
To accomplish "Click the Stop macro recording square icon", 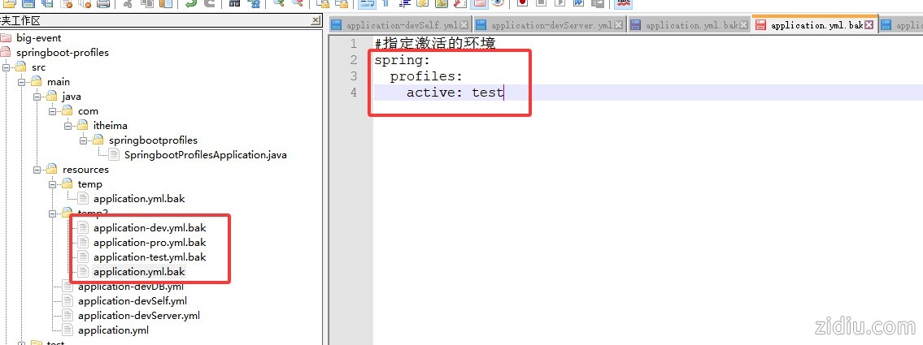I will tap(541, 3).
